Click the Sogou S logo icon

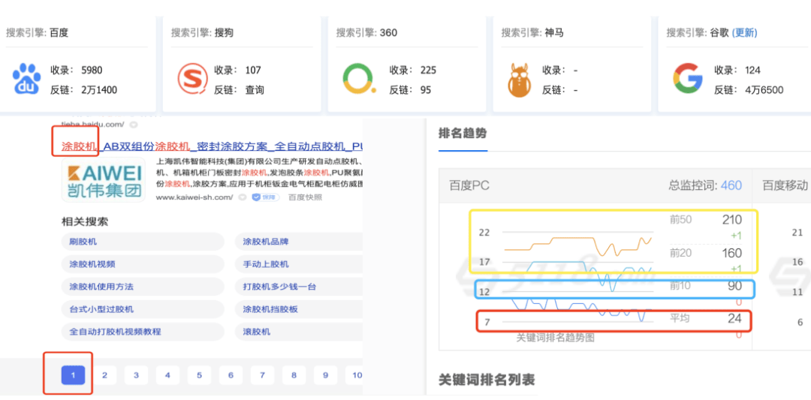point(192,80)
